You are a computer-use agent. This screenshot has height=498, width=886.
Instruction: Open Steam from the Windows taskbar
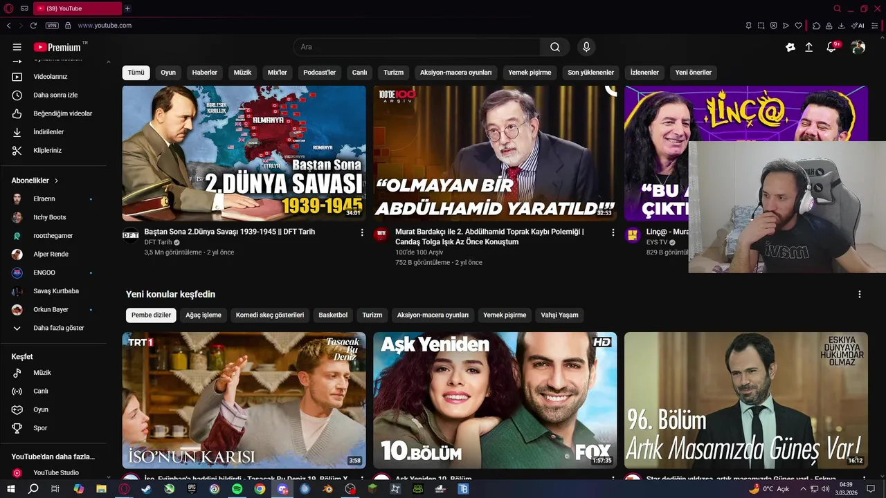146,489
